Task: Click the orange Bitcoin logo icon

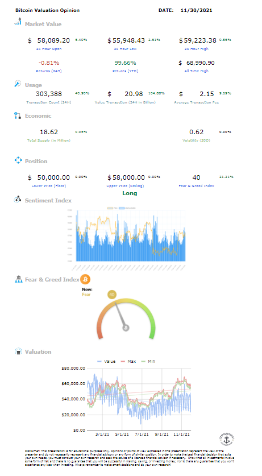Action: tap(85, 279)
